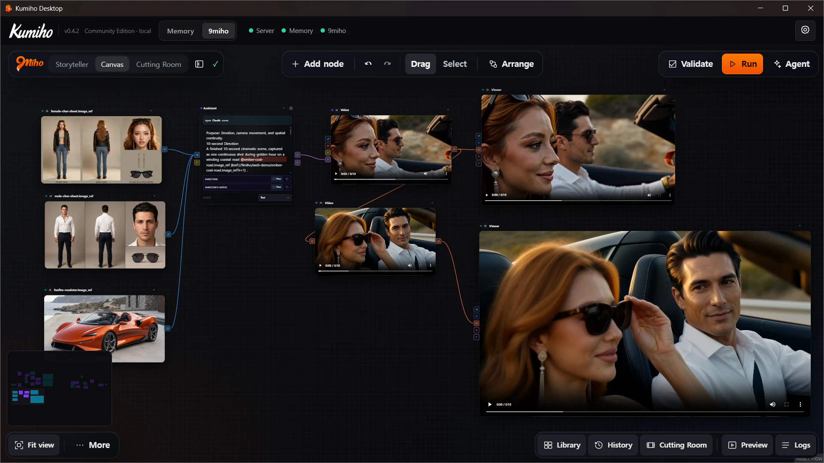The width and height of the screenshot is (824, 463).
Task: Click Arrange button
Action: [511, 64]
